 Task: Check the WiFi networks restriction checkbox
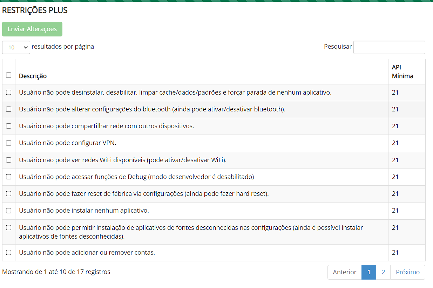coord(9,160)
